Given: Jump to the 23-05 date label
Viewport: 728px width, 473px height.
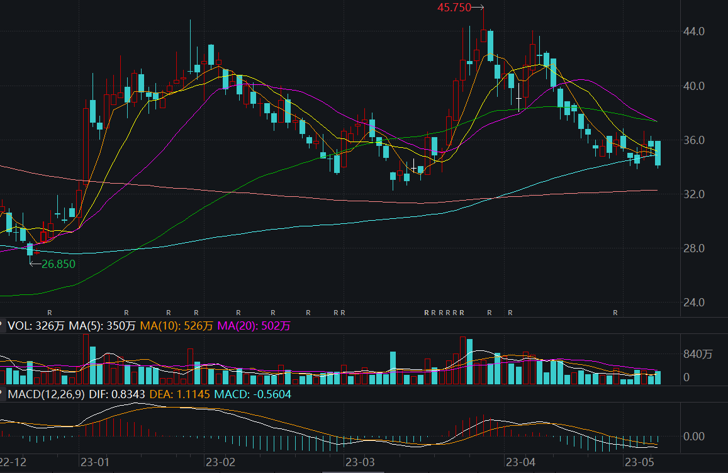Looking at the screenshot, I should (639, 462).
